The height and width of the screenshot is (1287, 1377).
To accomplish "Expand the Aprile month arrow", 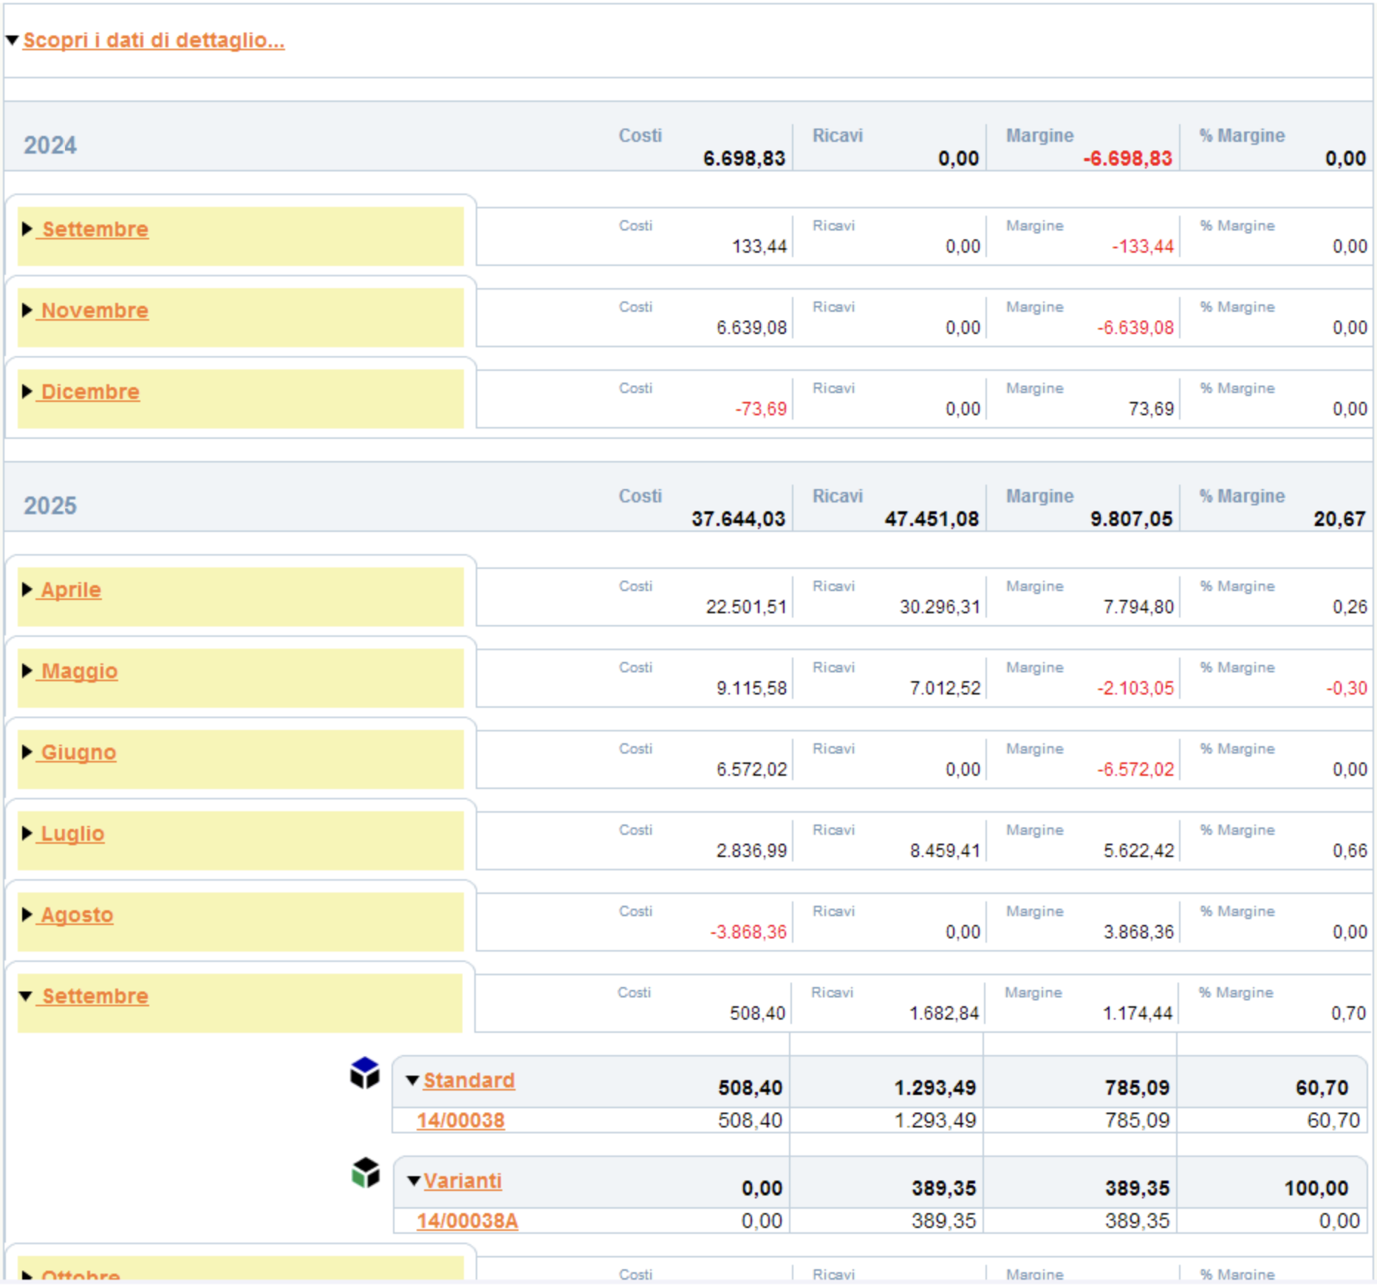I will pyautogui.click(x=27, y=590).
